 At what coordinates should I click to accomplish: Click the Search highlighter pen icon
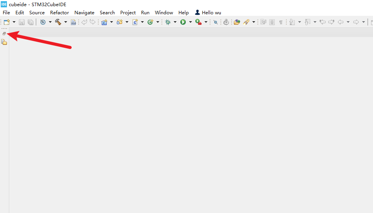pyautogui.click(x=246, y=22)
